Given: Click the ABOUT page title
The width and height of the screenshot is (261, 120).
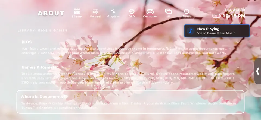Looking at the screenshot, I should pos(51,13).
